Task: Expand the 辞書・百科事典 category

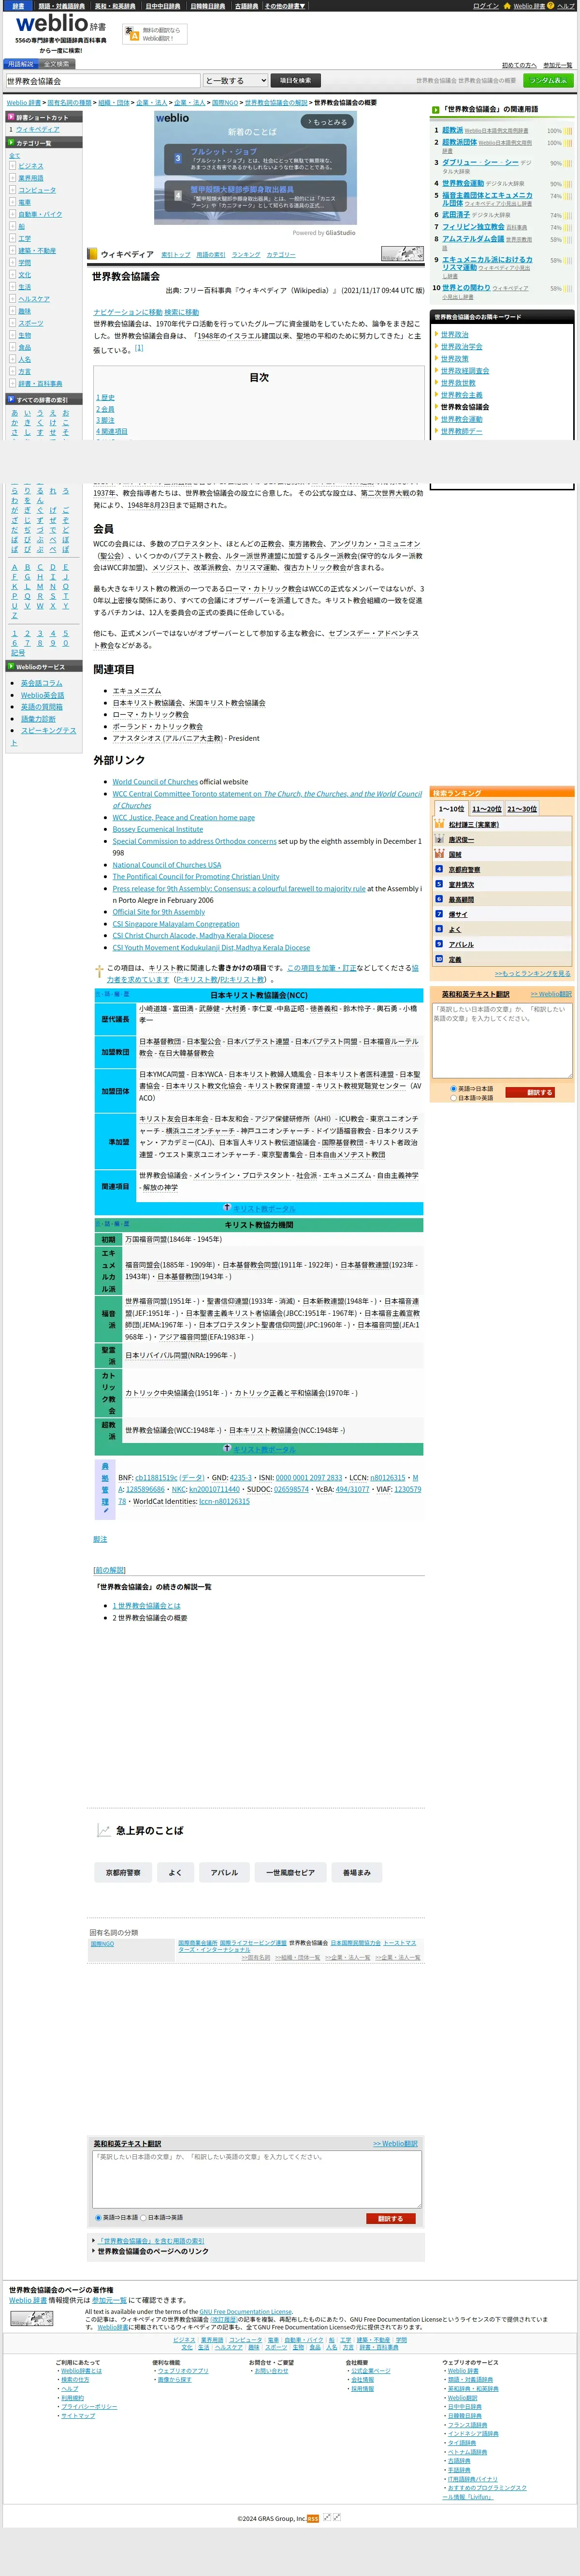Action: [x=13, y=383]
